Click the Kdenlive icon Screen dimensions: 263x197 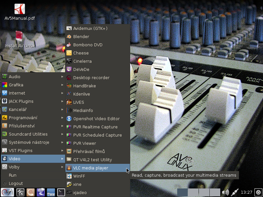click(x=69, y=94)
